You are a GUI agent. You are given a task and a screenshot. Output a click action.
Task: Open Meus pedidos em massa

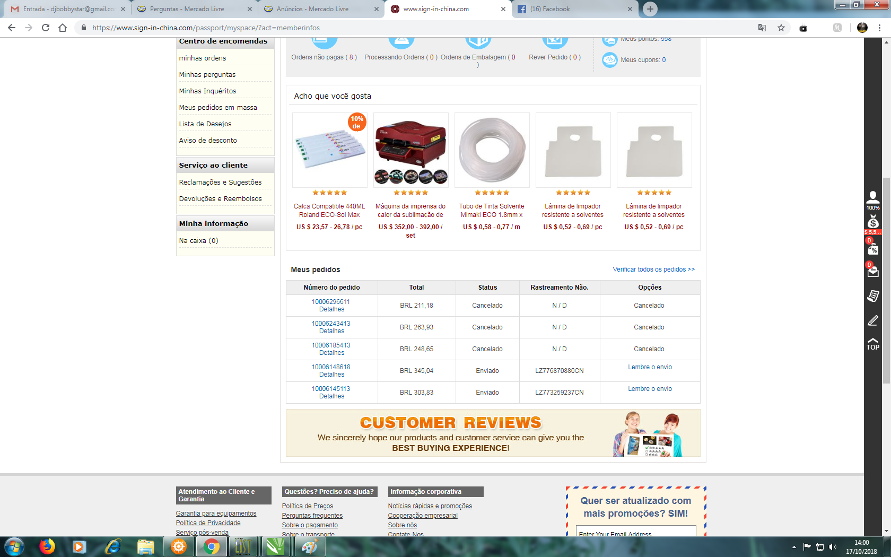coord(218,107)
